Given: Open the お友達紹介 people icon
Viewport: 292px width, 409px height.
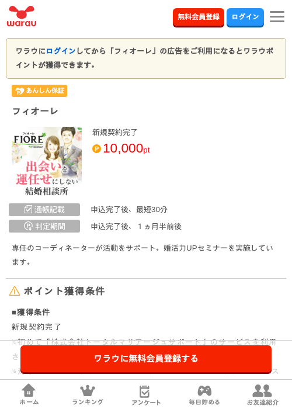Looking at the screenshot, I should pyautogui.click(x=262, y=391).
